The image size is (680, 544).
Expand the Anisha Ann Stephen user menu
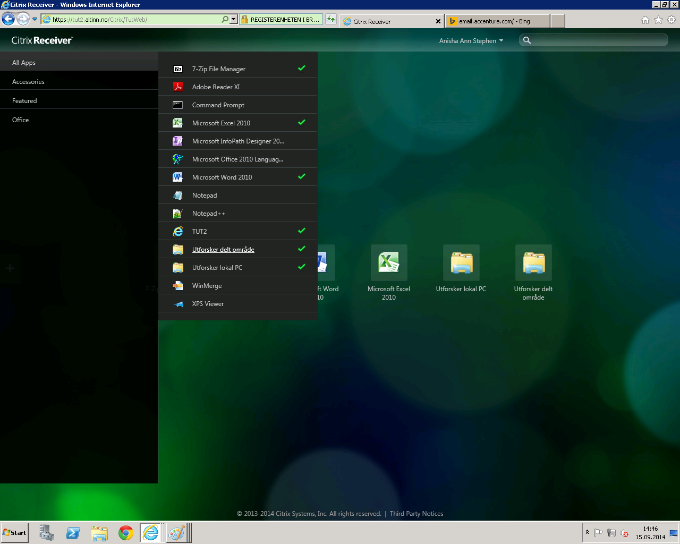[x=471, y=41]
